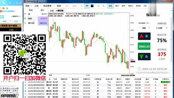Click the 涨 (up) trade button
This screenshot has width=174, height=98.
pos(144,36)
